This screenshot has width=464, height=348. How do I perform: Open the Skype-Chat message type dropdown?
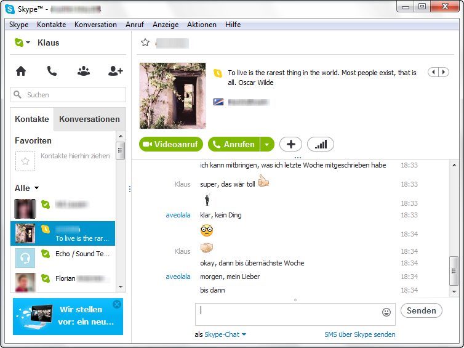point(225,334)
